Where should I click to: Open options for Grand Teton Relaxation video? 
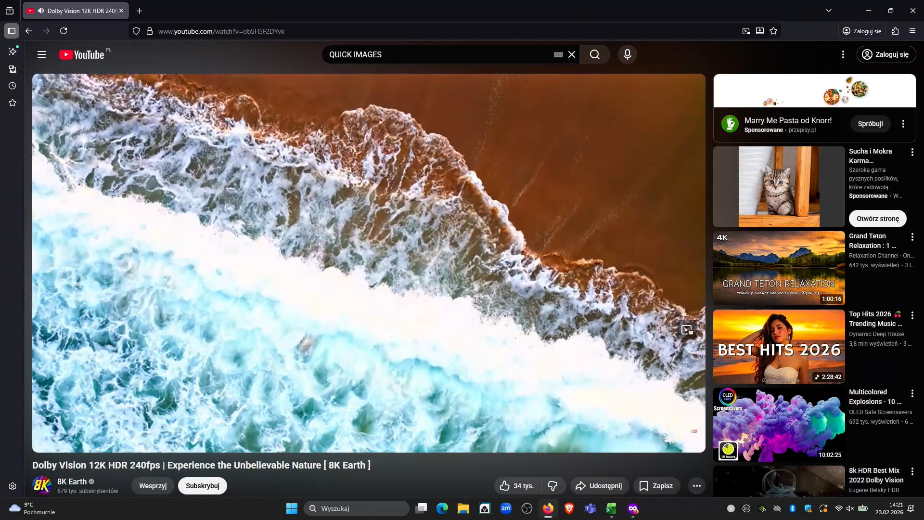click(912, 237)
